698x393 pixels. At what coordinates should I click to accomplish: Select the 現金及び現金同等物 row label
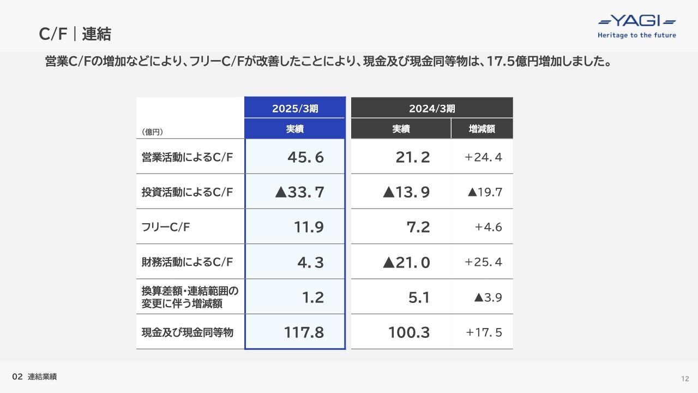(187, 332)
